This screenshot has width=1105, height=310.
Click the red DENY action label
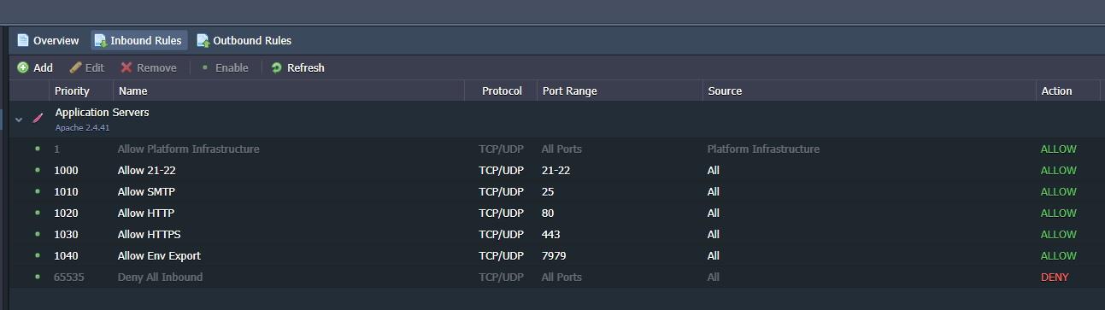(1055, 277)
